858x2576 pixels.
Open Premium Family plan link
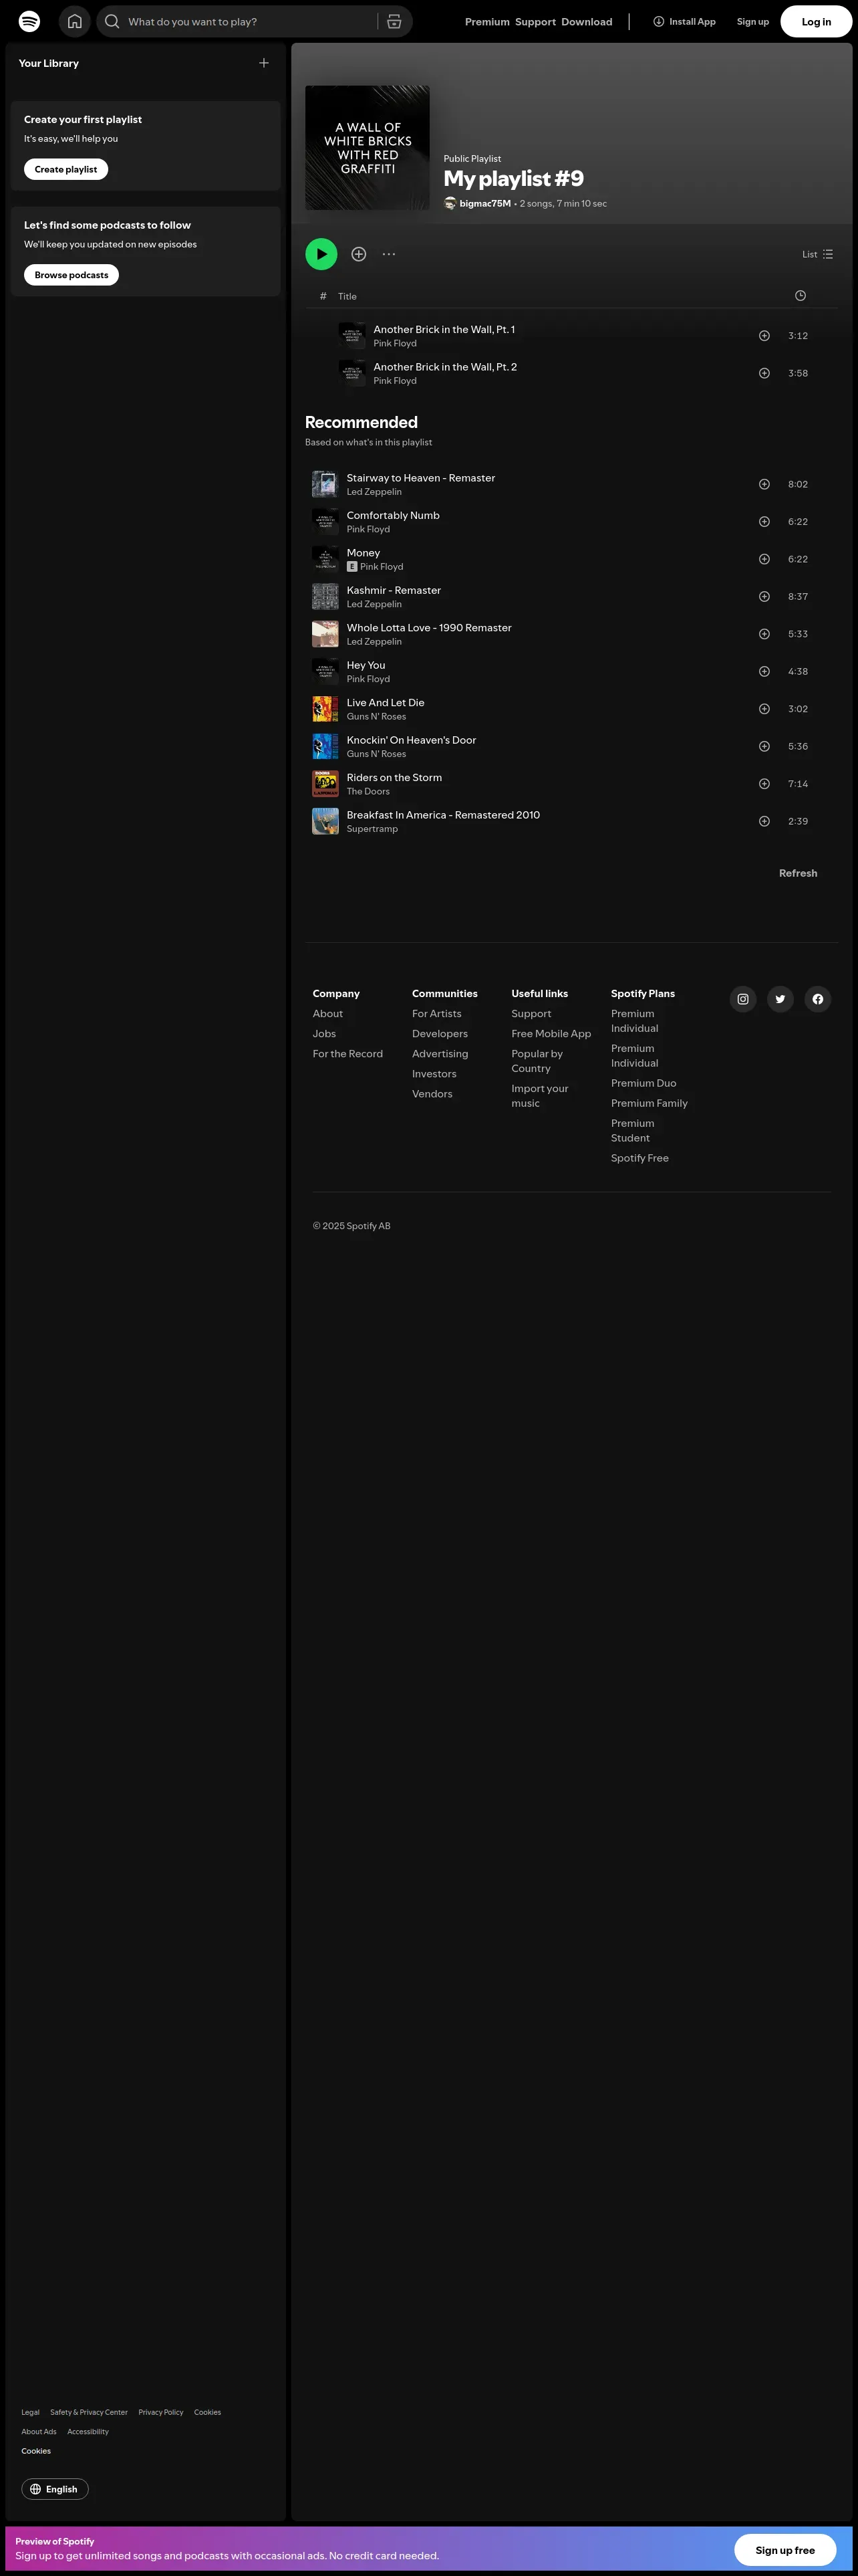[650, 1104]
